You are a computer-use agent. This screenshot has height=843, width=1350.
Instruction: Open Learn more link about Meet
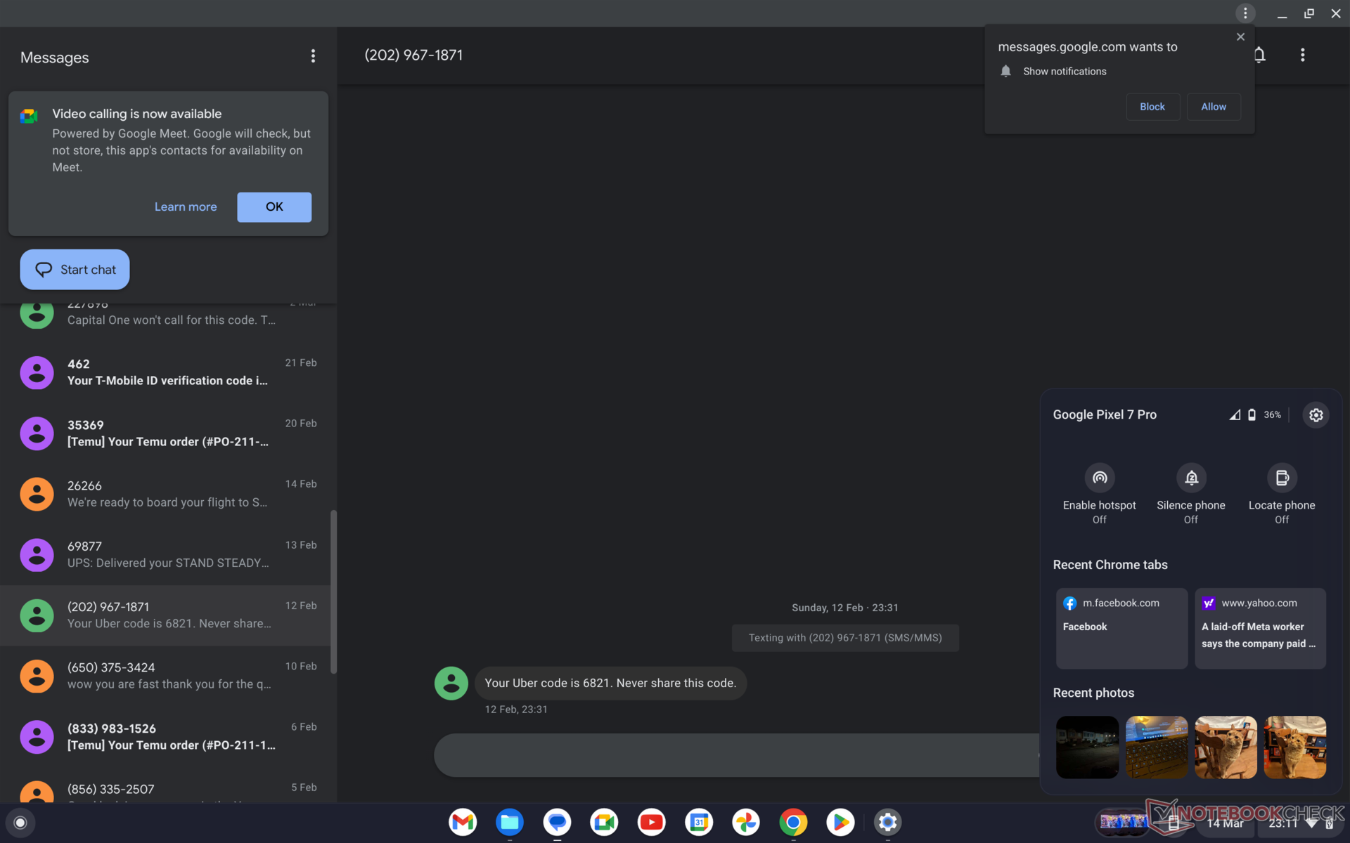coord(186,207)
